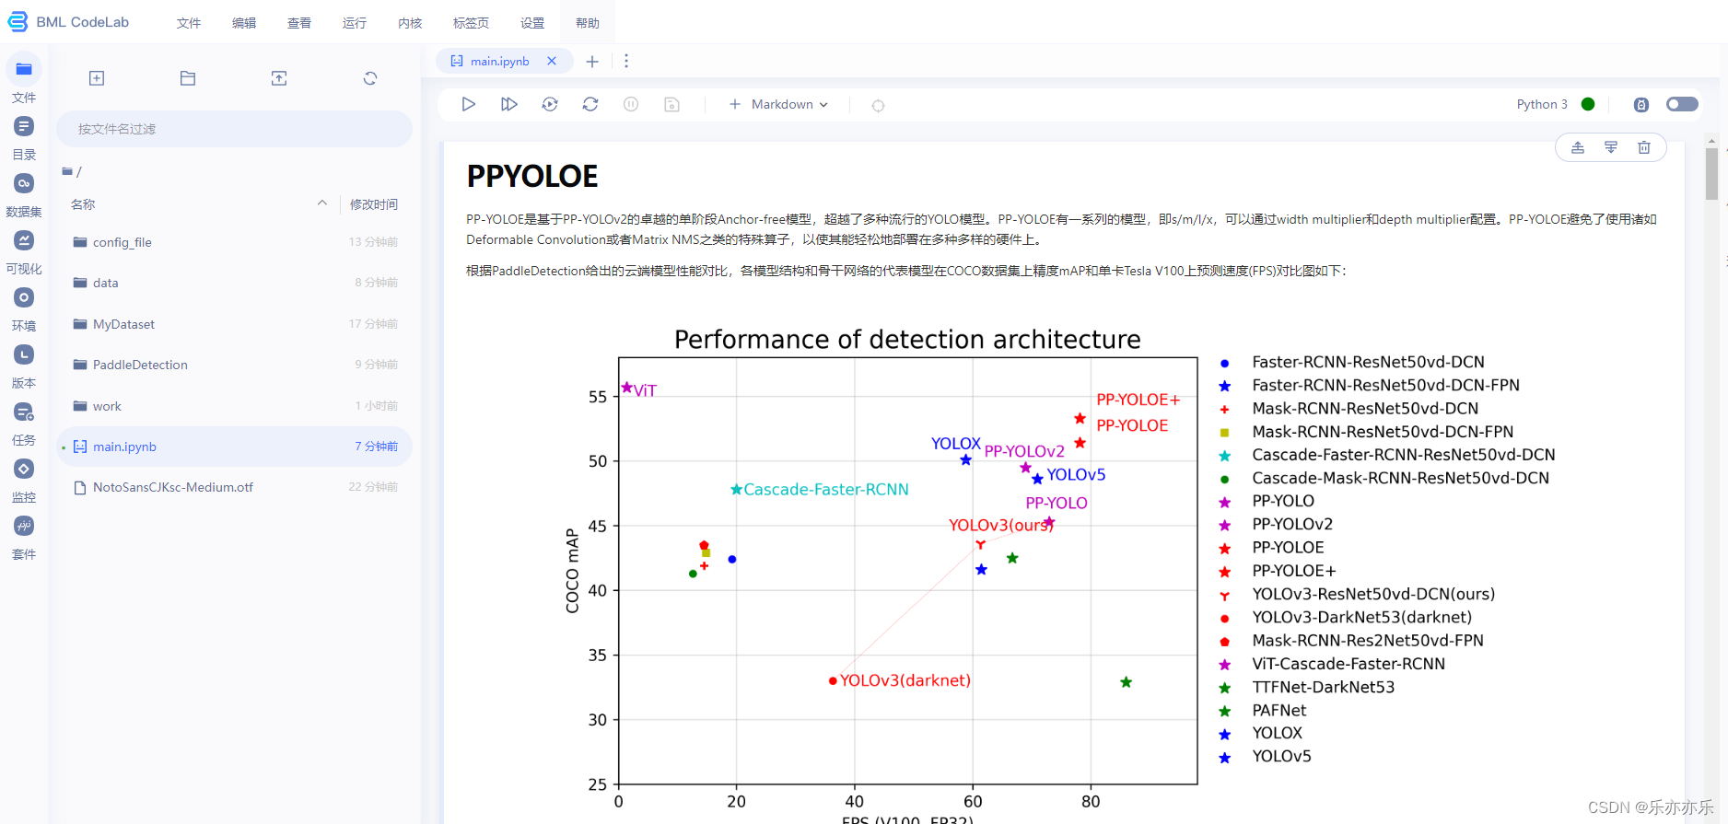Image resolution: width=1728 pixels, height=824 pixels.
Task: Create a new file with plus icon
Action: pos(97,78)
